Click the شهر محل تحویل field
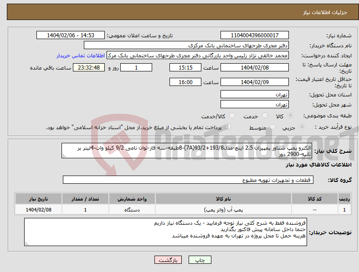Screen dimensions: 359x272 (x=255, y=104)
